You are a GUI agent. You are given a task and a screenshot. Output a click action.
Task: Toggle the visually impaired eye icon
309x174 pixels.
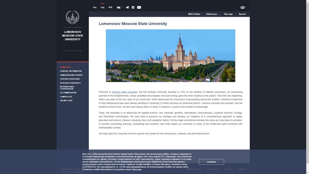[242, 7]
